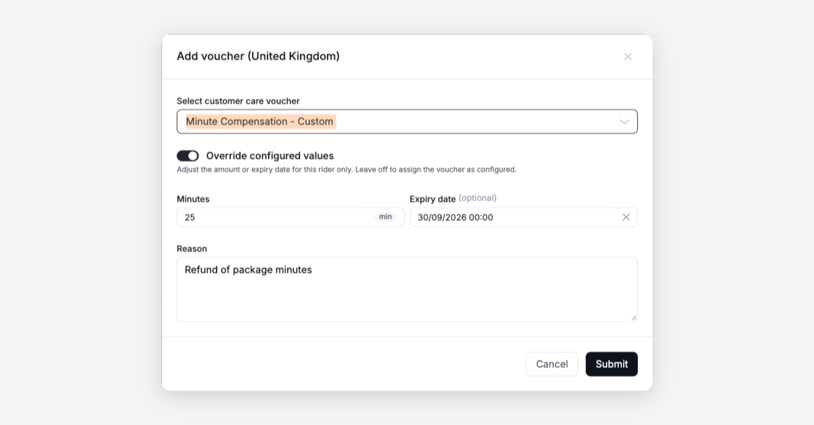Click the Minutes field label
Screen dimensions: 814x425
point(193,199)
